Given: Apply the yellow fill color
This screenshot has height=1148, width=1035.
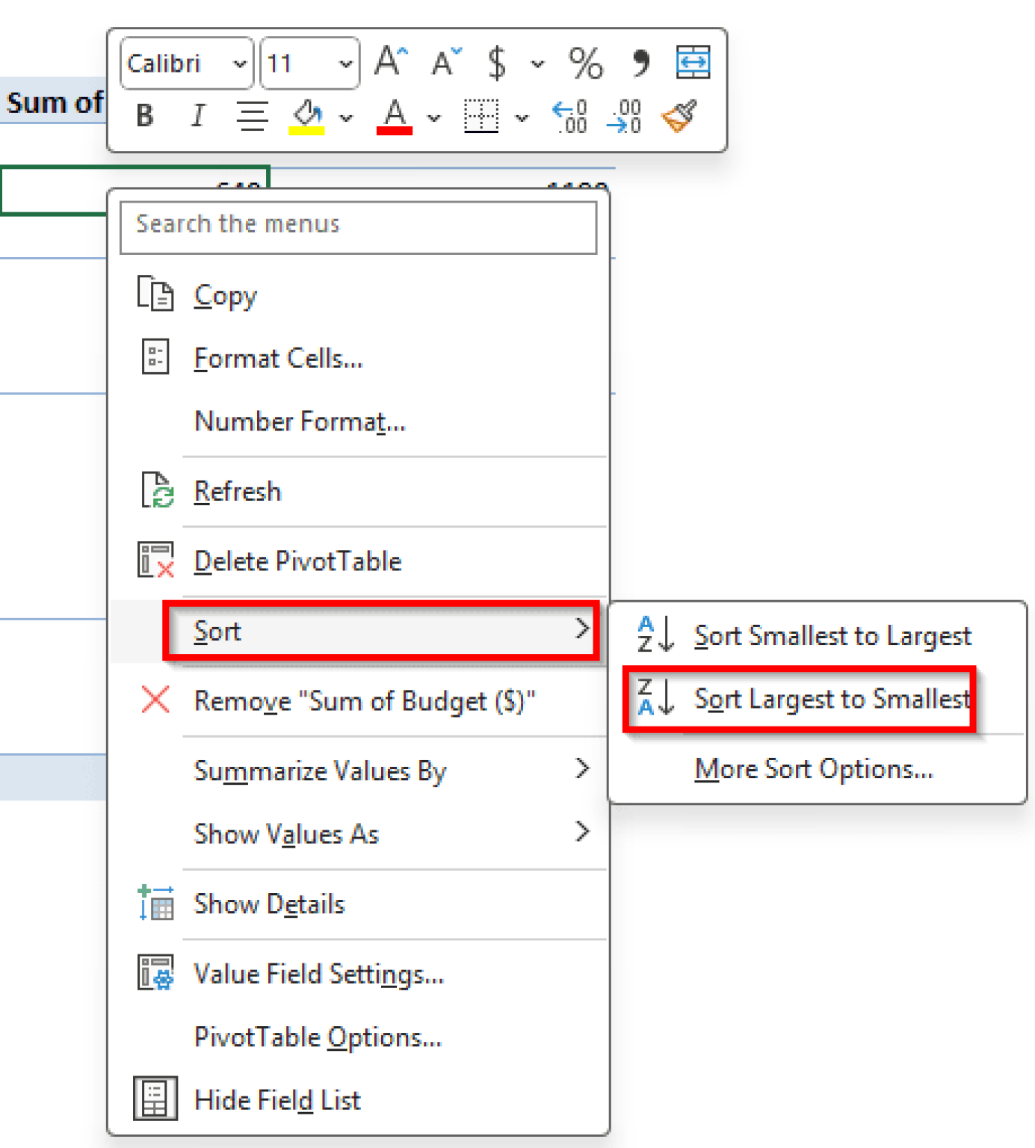Looking at the screenshot, I should (306, 117).
